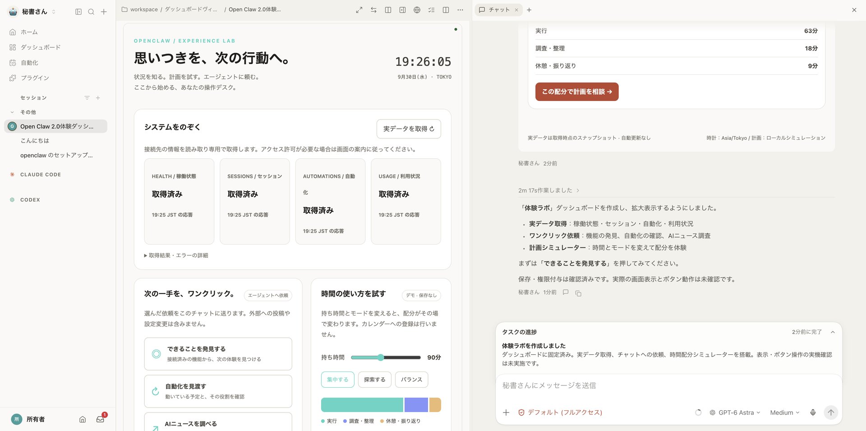Open the Medium effort dropdown
Viewport: 866px width, 431px height.
785,413
